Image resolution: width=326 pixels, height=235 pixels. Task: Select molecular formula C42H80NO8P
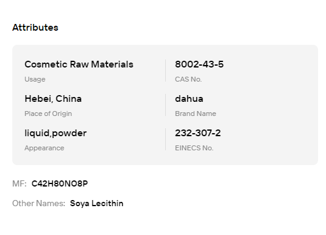tap(60, 183)
